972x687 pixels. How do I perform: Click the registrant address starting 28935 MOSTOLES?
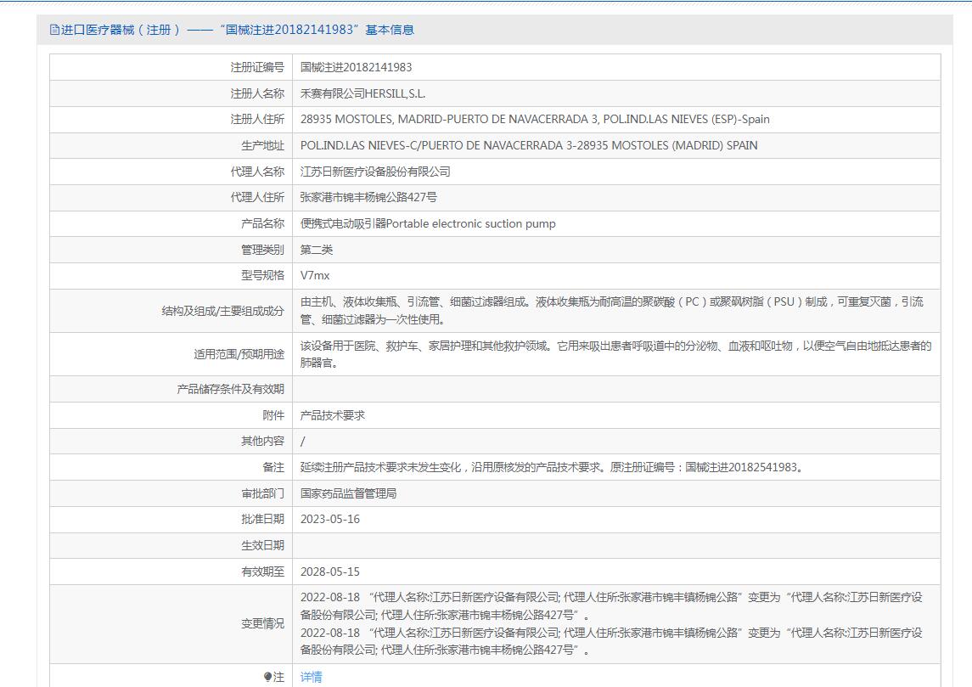tap(535, 119)
